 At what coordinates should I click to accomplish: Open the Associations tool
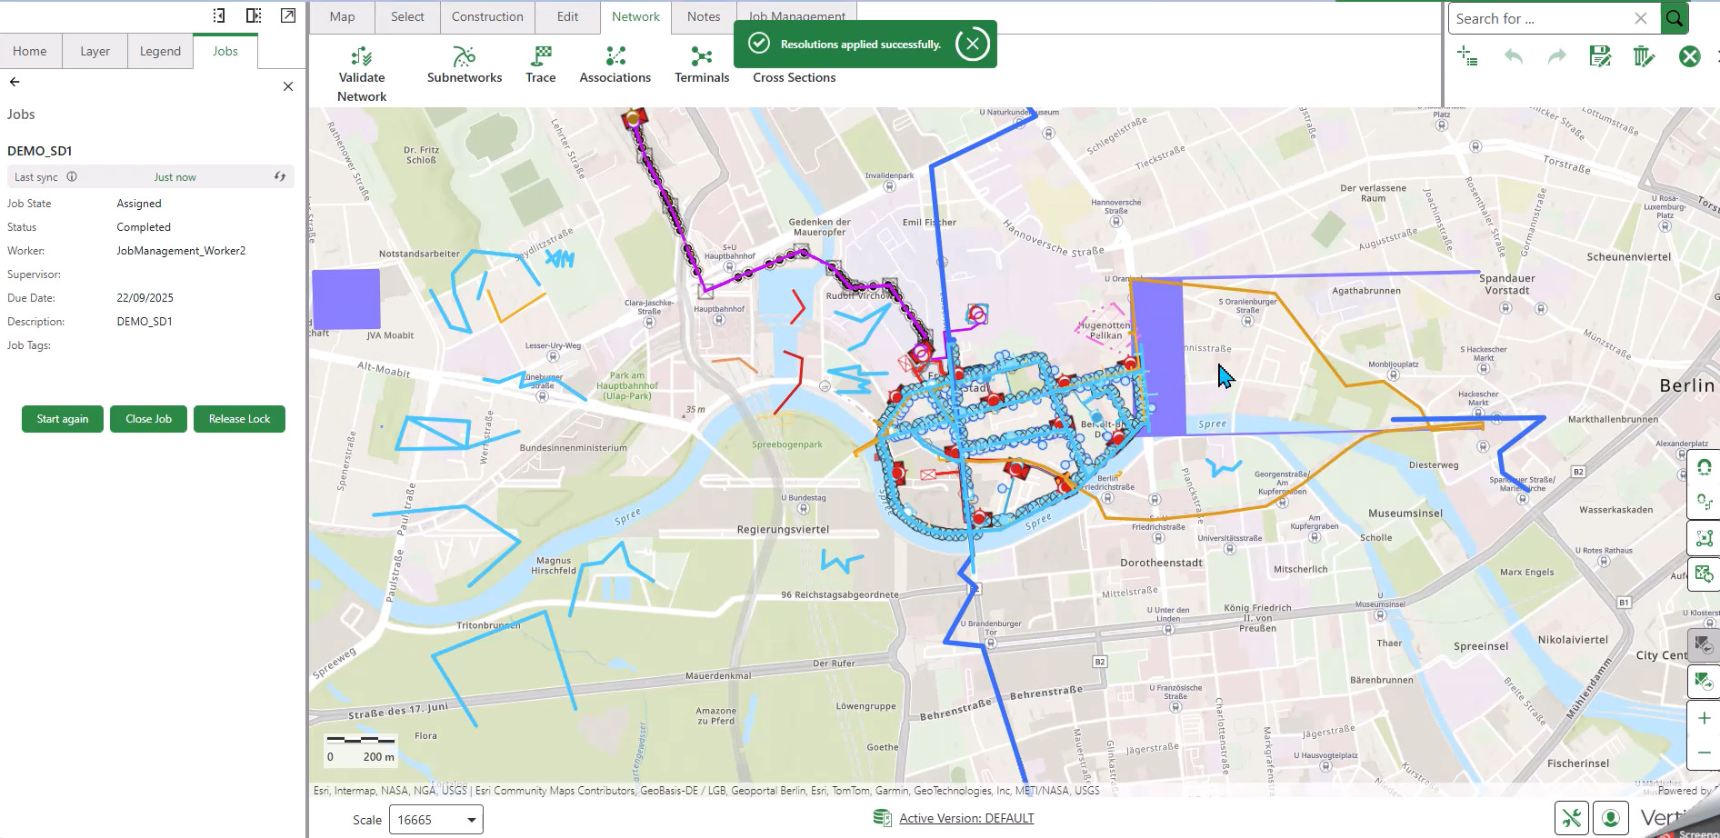tap(615, 65)
